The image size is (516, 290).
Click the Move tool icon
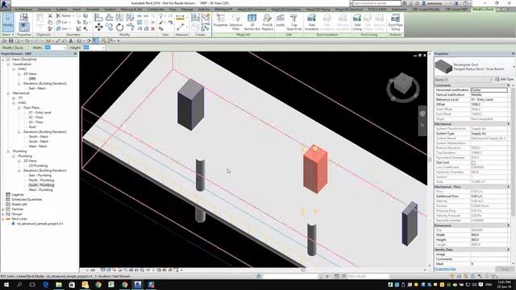coord(98,27)
